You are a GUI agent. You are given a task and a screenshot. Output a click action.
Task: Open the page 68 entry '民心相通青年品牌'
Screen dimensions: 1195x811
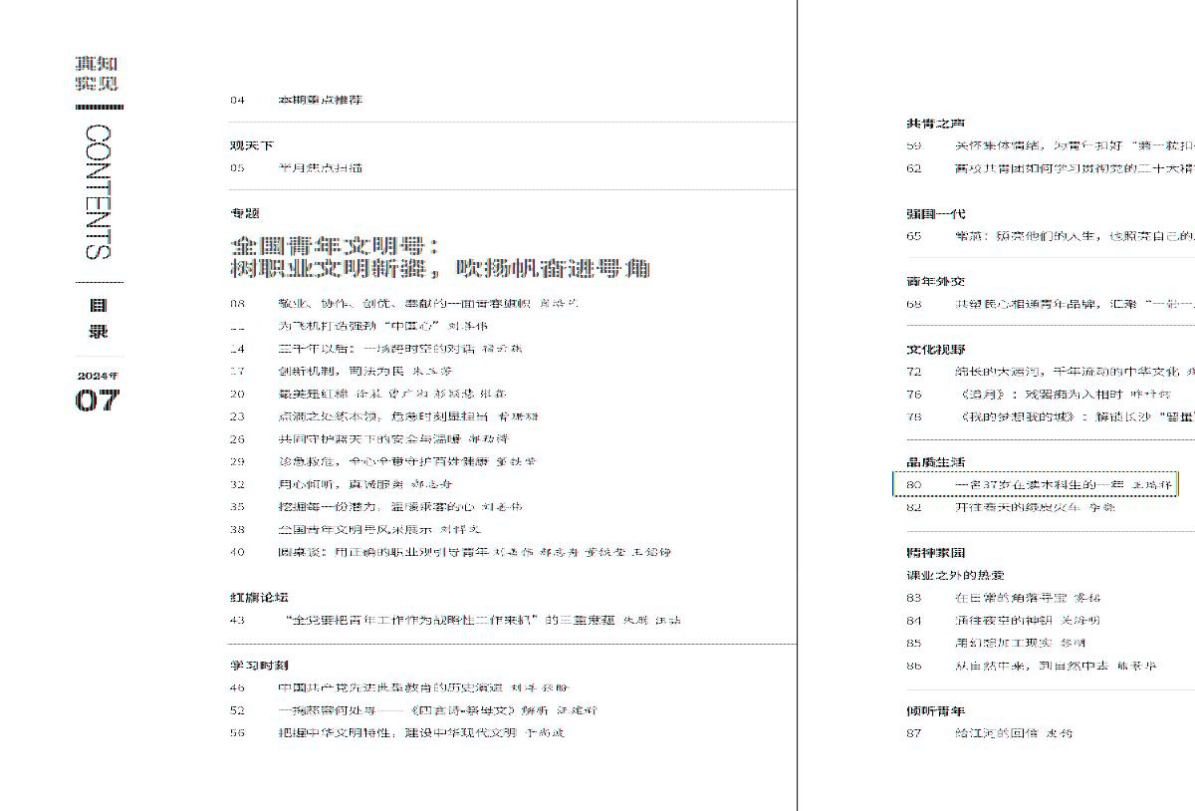1051,304
